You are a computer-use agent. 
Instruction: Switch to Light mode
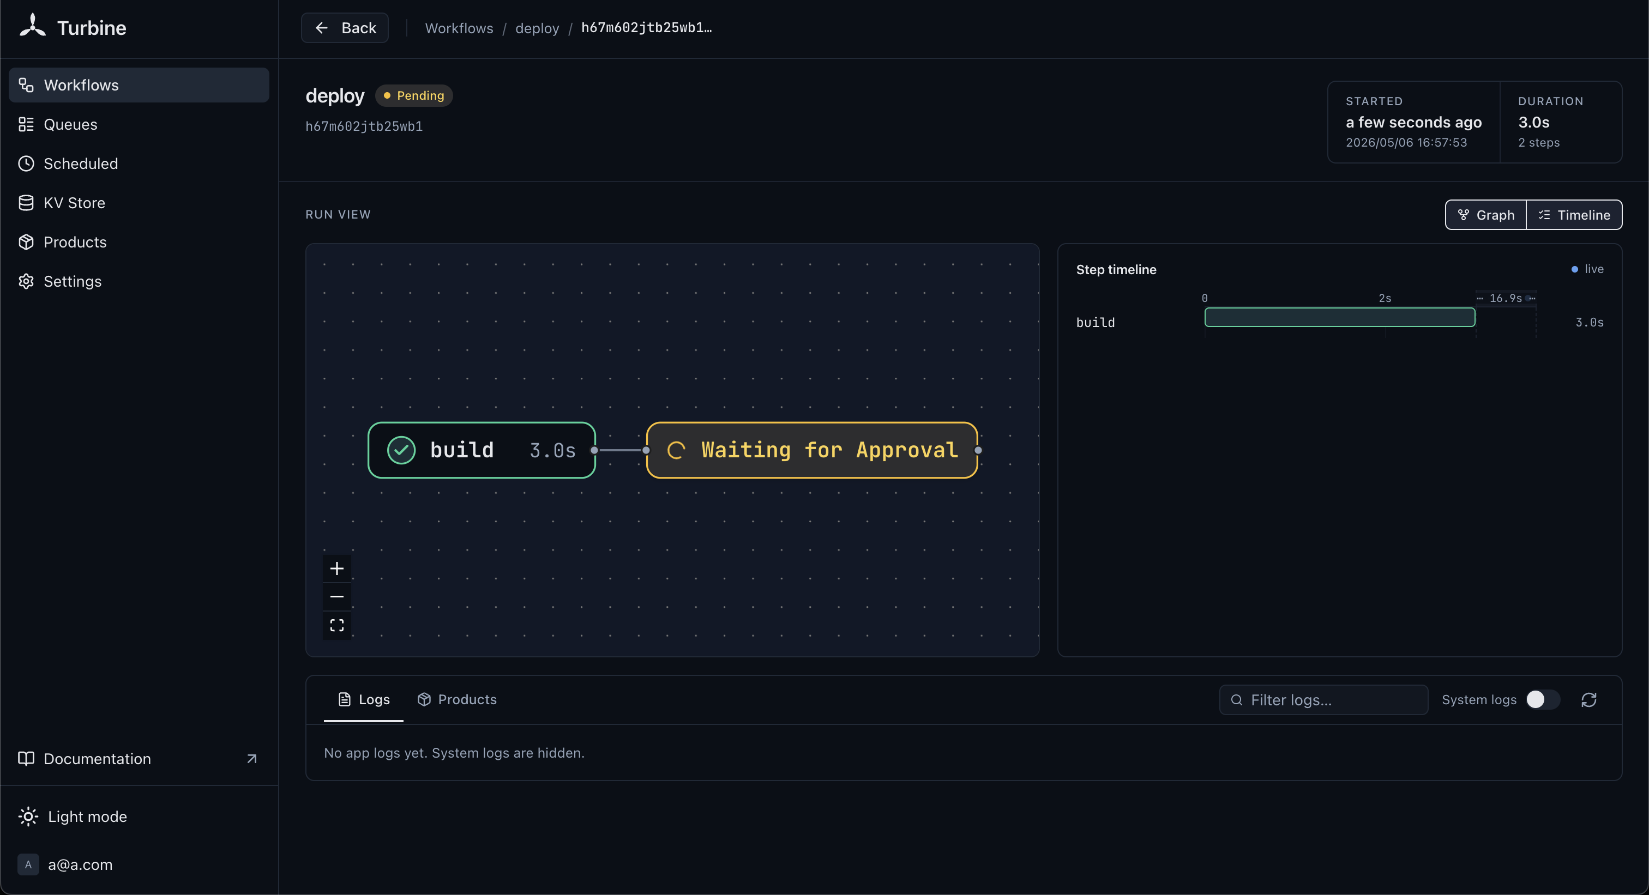click(x=139, y=817)
